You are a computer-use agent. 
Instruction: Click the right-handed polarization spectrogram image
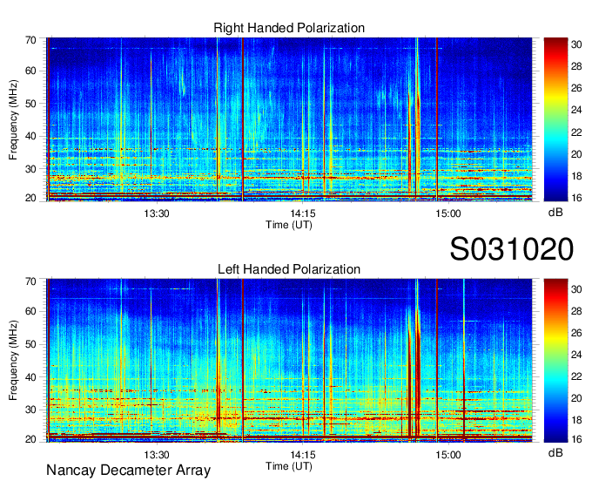tap(289, 119)
